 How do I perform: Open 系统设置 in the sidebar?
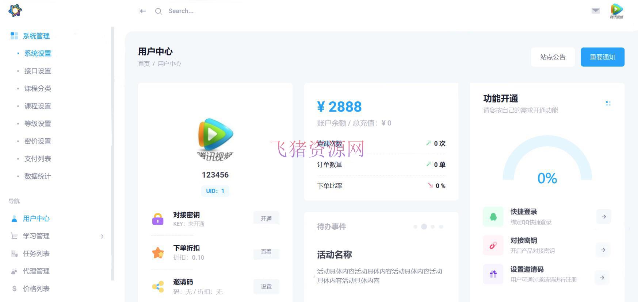pos(38,53)
